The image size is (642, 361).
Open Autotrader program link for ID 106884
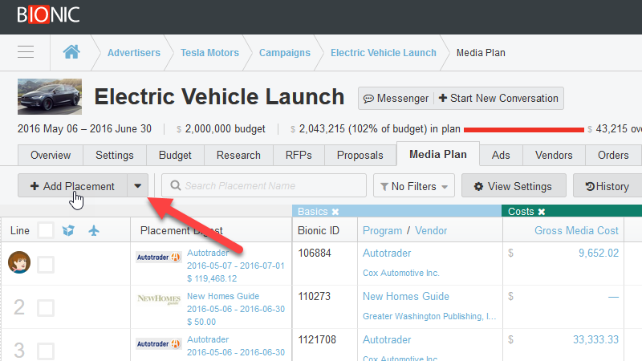coord(387,253)
